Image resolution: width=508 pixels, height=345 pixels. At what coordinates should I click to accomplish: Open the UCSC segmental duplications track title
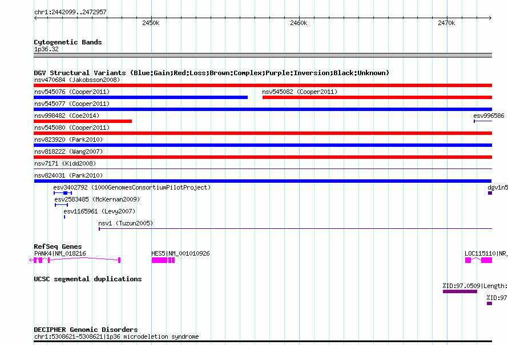[x=87, y=279]
